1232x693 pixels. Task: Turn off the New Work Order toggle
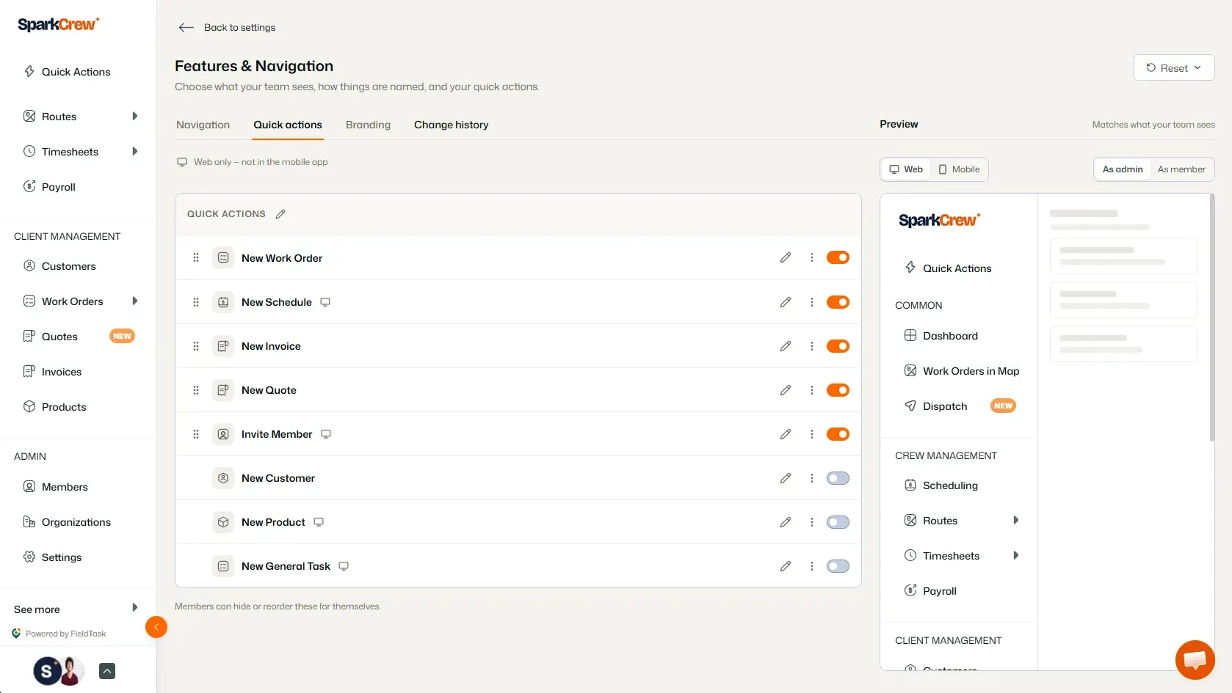[x=838, y=257]
